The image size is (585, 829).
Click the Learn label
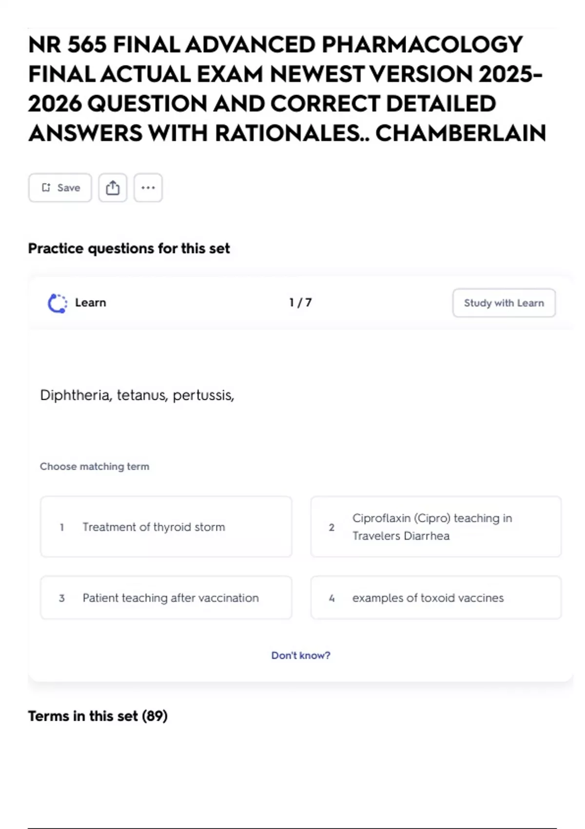point(90,303)
